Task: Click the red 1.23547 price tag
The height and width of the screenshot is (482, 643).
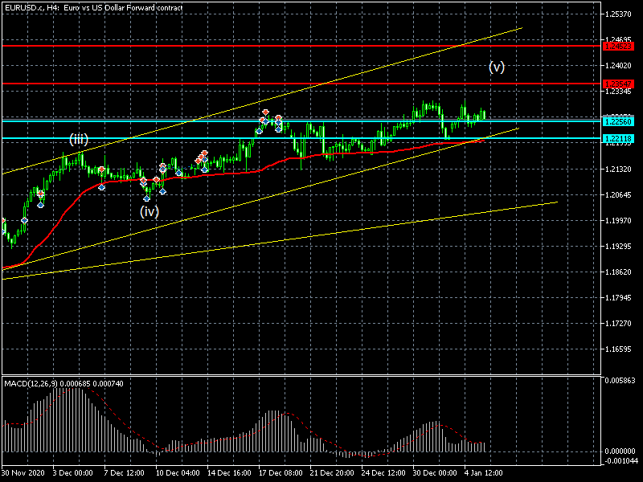Action: pyautogui.click(x=618, y=84)
